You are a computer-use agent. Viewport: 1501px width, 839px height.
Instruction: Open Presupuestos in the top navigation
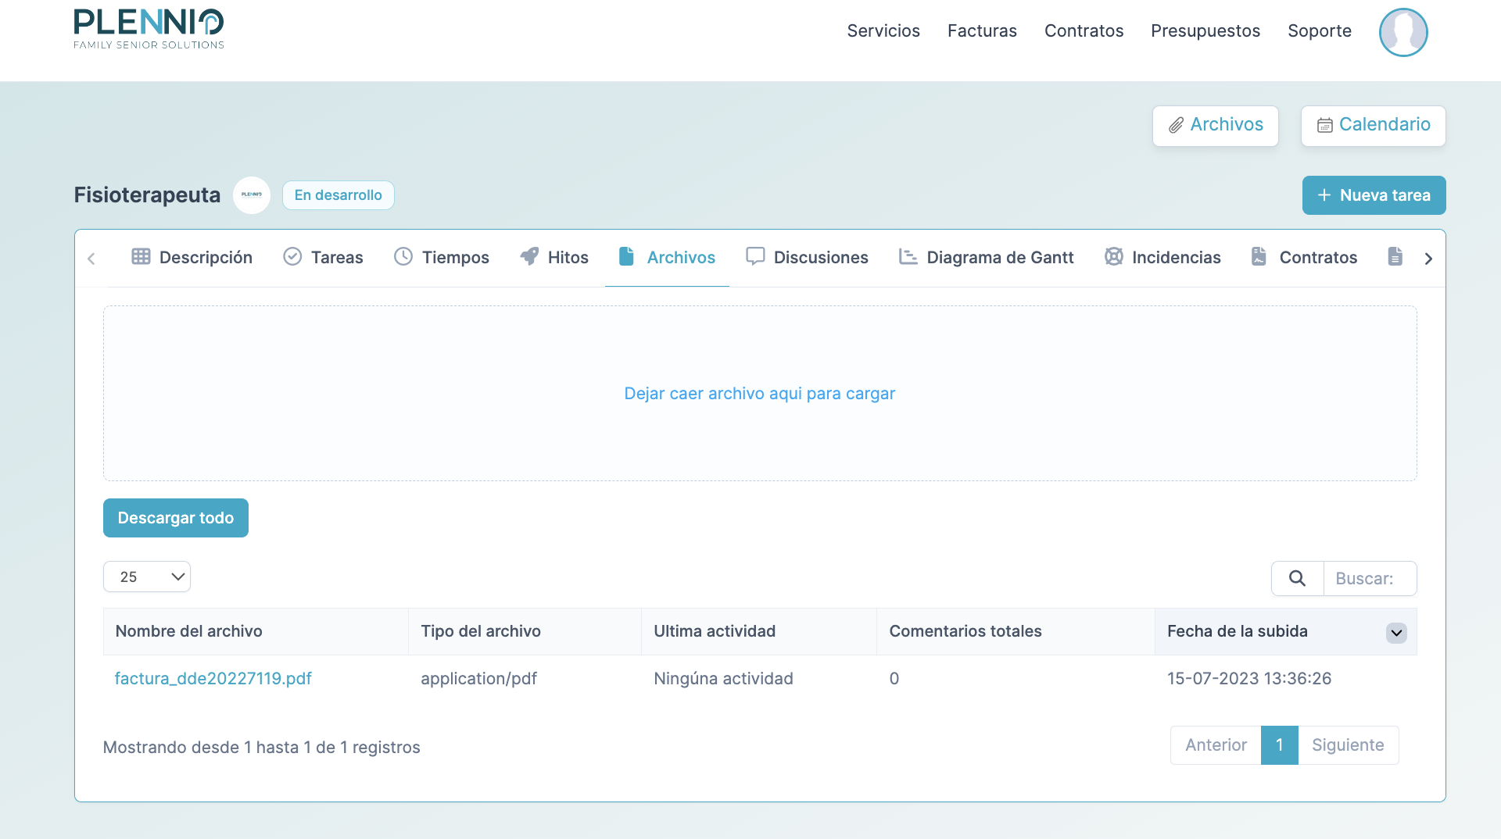pos(1205,31)
